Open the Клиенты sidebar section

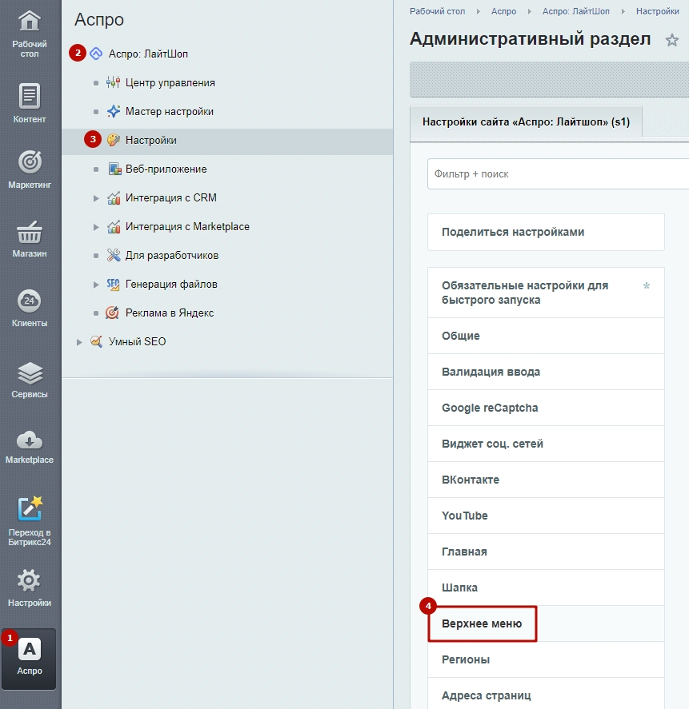[x=30, y=308]
